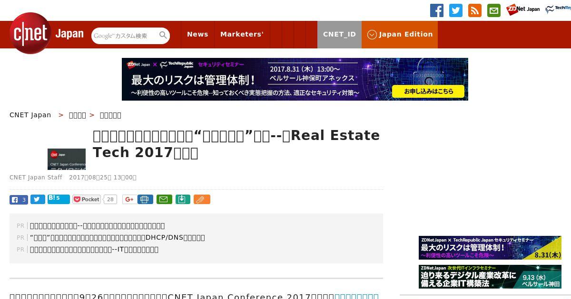Visit the TechRepublic logo link

[x=558, y=9]
